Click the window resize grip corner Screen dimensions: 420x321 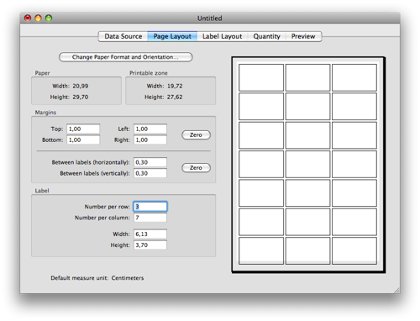pyautogui.click(x=396, y=290)
